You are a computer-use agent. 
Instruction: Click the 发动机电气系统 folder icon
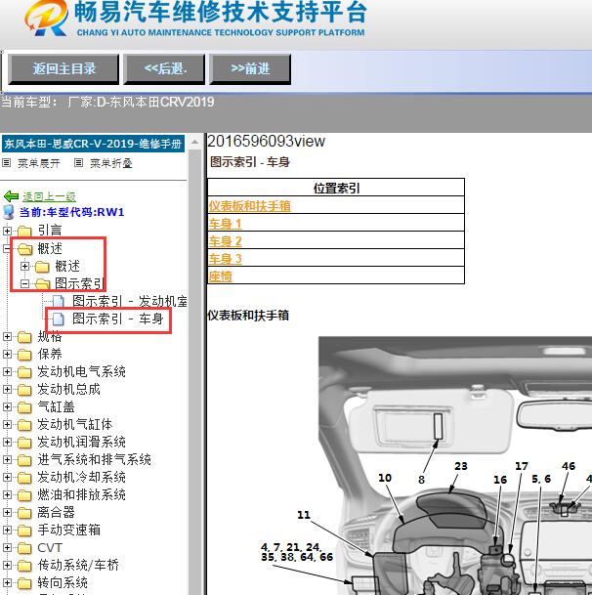(24, 372)
